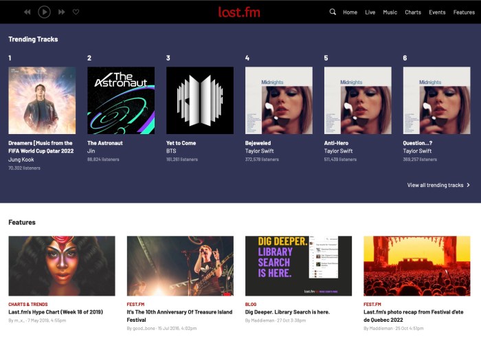Screen dimensions: 481x339
Task: Open Taylor Swift under Question...?
Action: coord(417,151)
